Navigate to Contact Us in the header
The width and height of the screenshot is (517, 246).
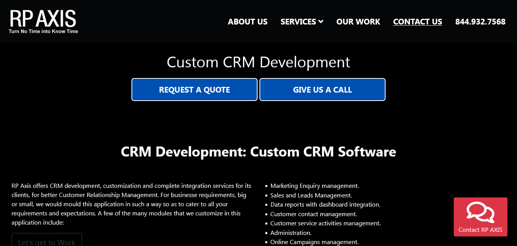[418, 22]
